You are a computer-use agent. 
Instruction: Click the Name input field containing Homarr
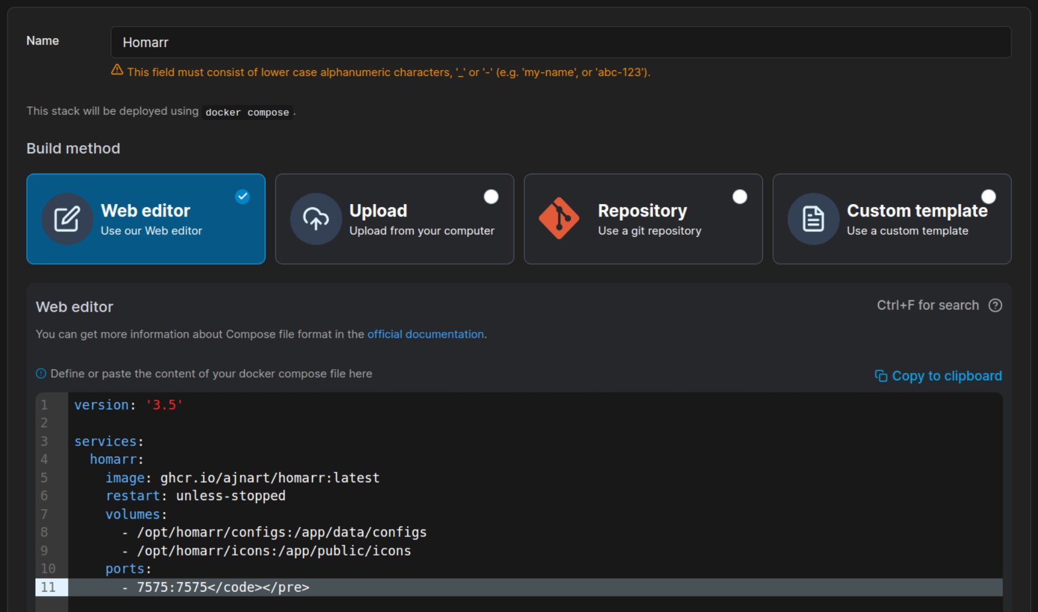click(x=560, y=42)
